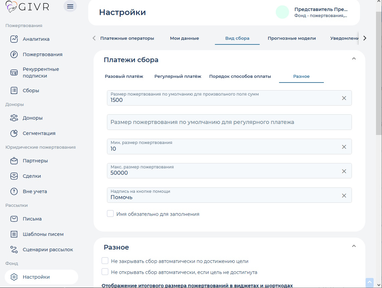Click the card icon for Рекуррентные подписки
This screenshot has width=382, height=288.
click(x=14, y=73)
